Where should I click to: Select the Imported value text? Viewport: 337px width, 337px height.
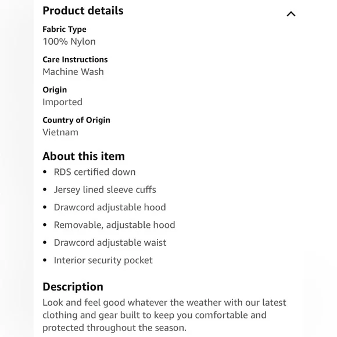click(x=62, y=102)
